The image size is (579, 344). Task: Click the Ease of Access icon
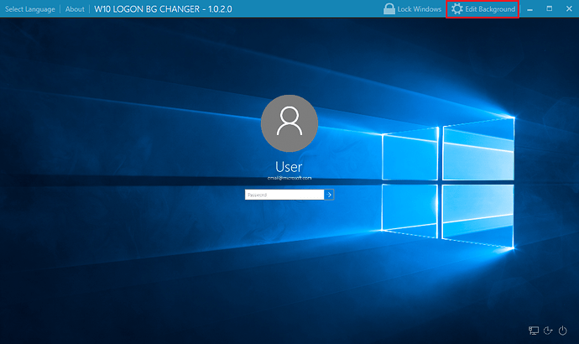548,331
